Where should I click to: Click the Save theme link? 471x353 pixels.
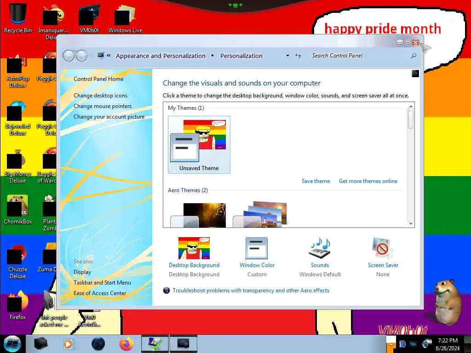point(316,181)
